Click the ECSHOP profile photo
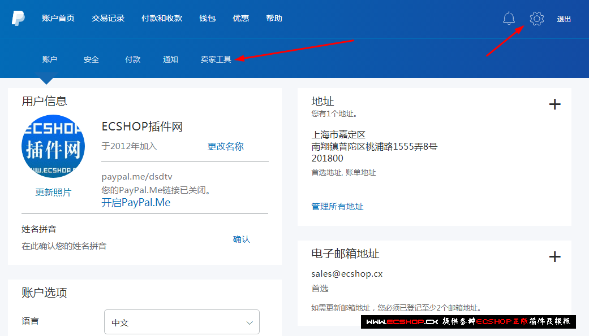This screenshot has height=336, width=589. pos(53,146)
